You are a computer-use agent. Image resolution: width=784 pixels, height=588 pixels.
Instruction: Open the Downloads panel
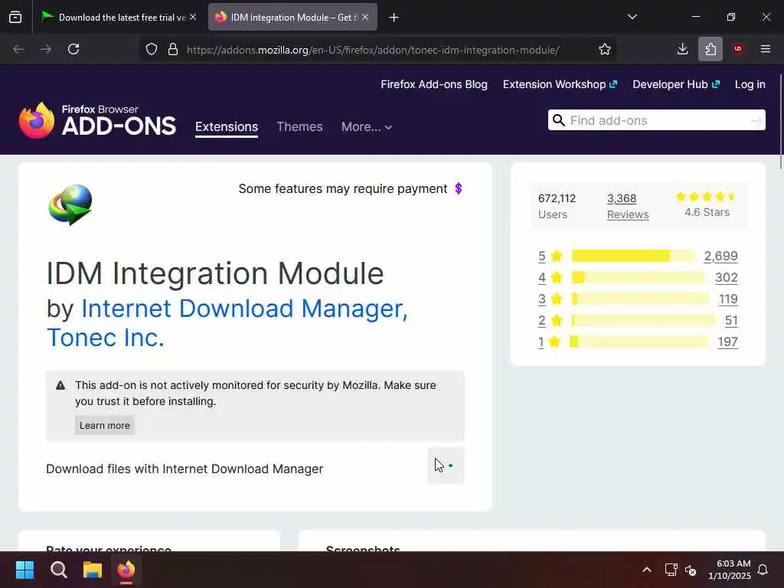tap(682, 49)
